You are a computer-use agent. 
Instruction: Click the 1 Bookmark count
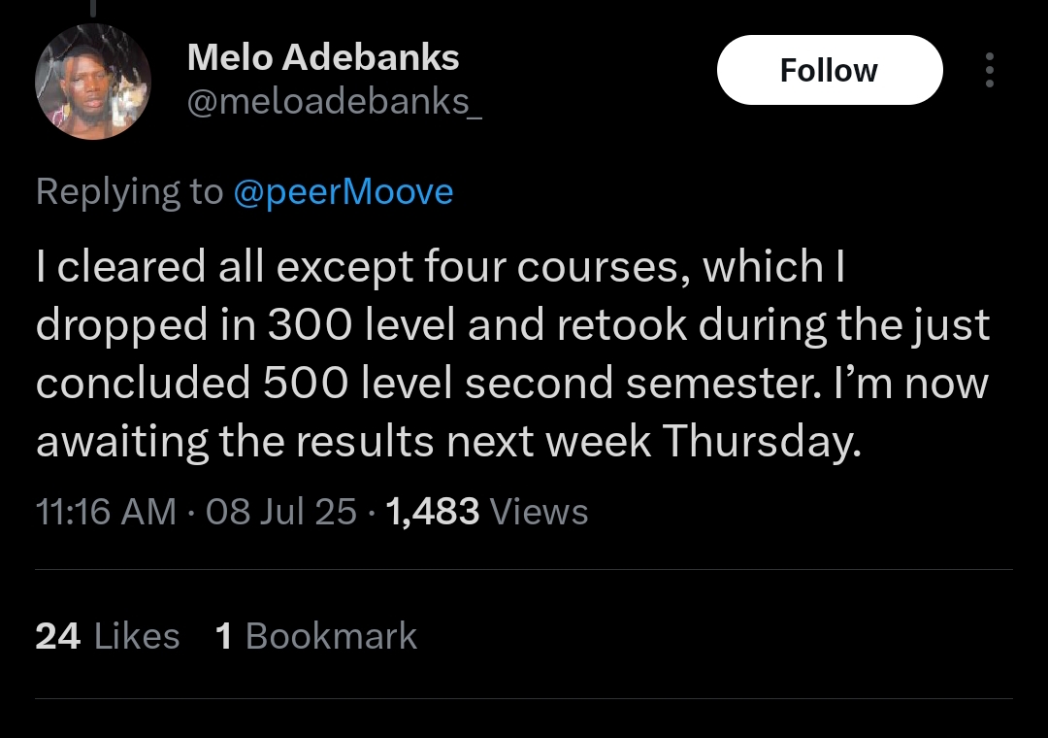pos(316,636)
